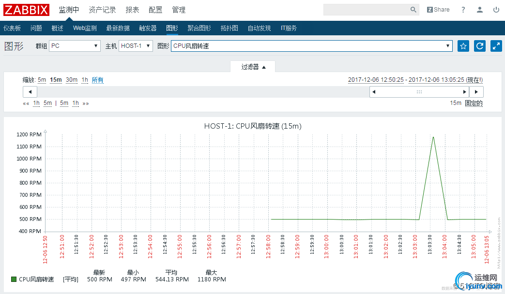Open the 配置 main menu
This screenshot has height=294, width=505.
[x=155, y=10]
